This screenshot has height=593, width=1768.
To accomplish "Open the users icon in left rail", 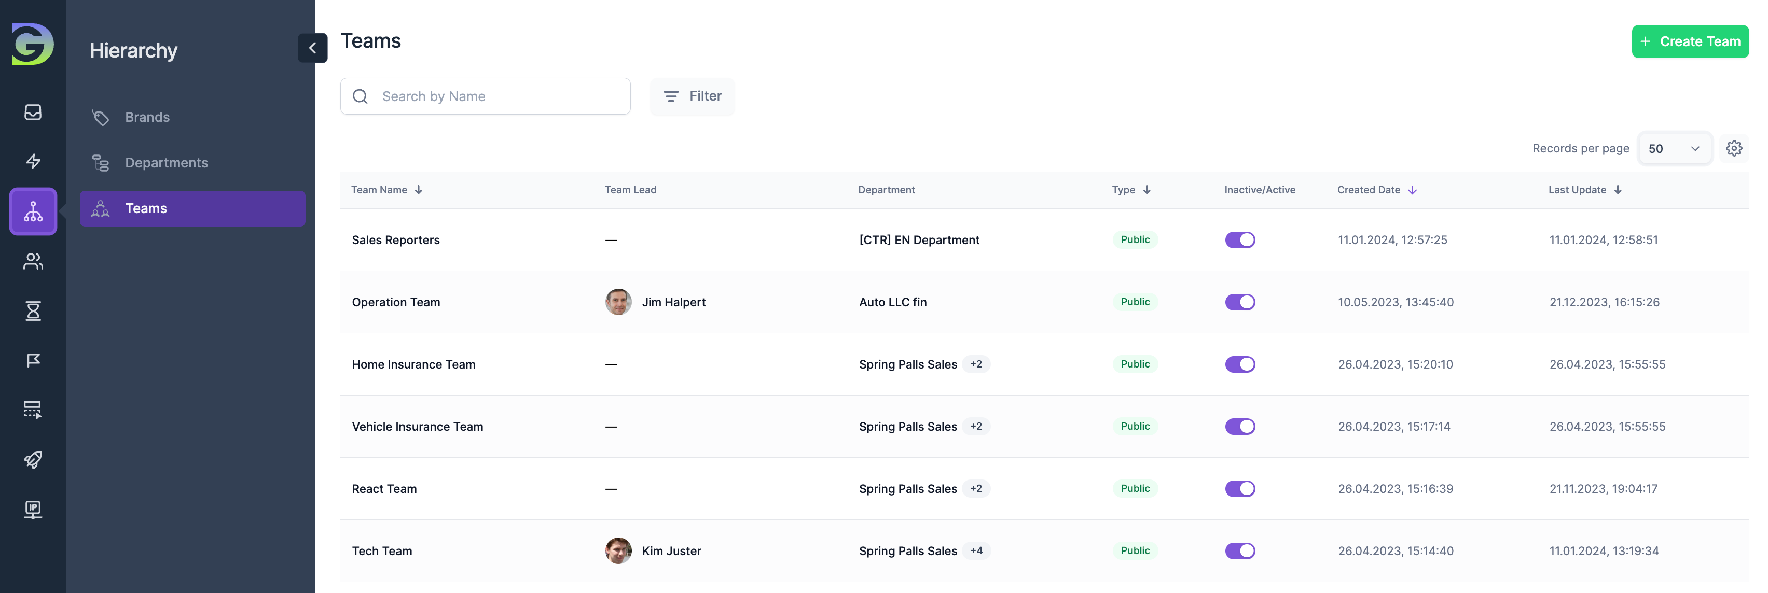I will click(x=33, y=261).
